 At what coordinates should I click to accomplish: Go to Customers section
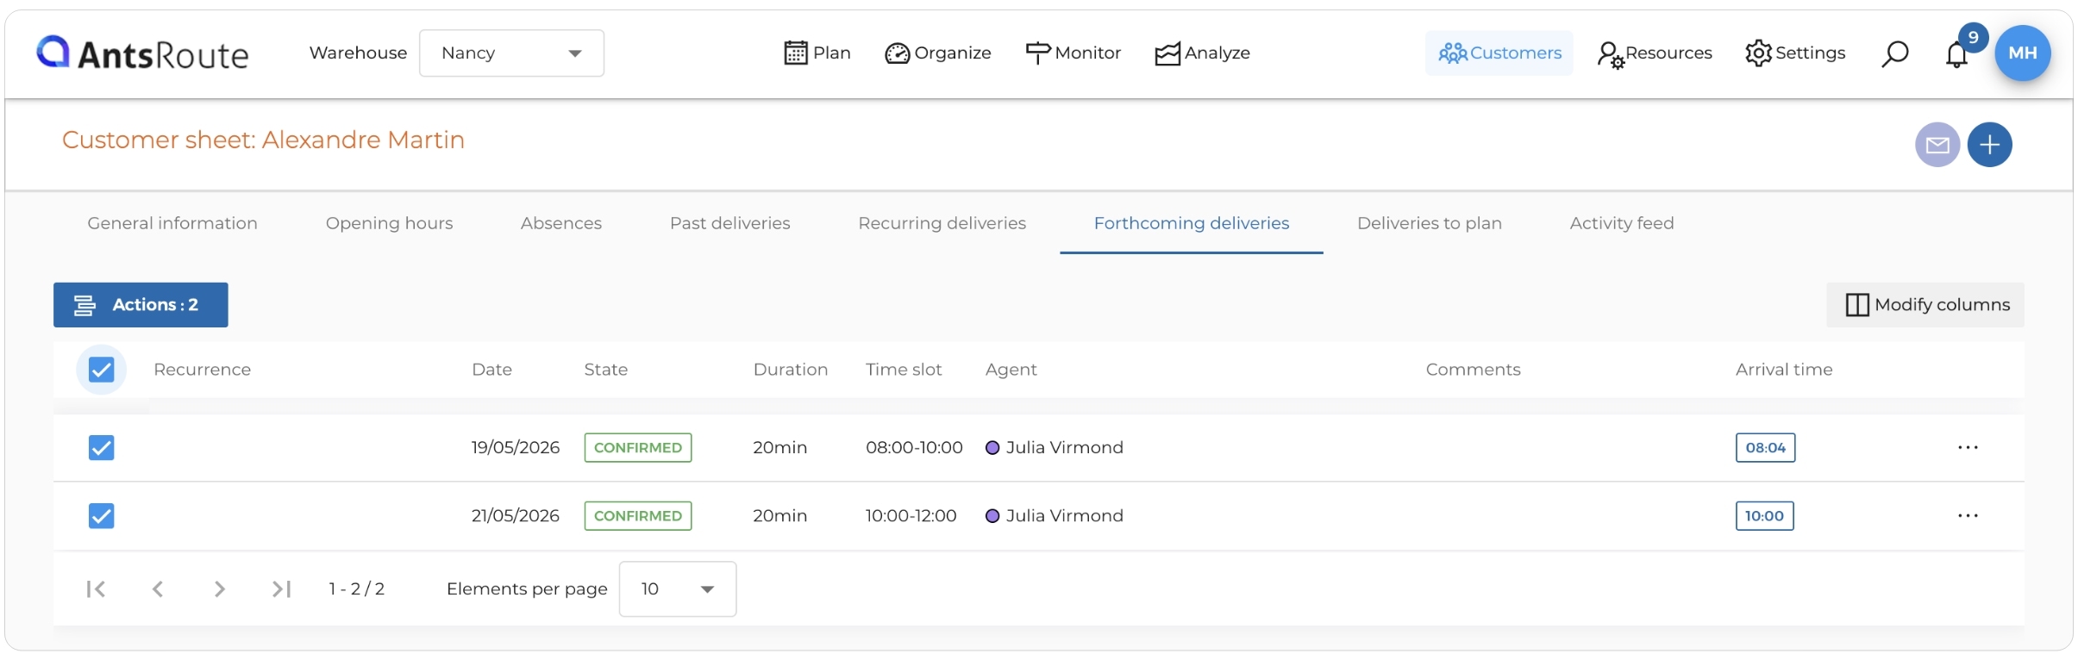pyautogui.click(x=1499, y=53)
